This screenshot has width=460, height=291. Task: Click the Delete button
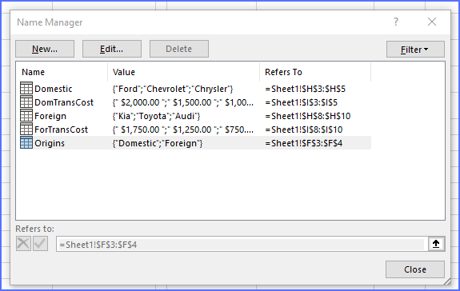(179, 49)
